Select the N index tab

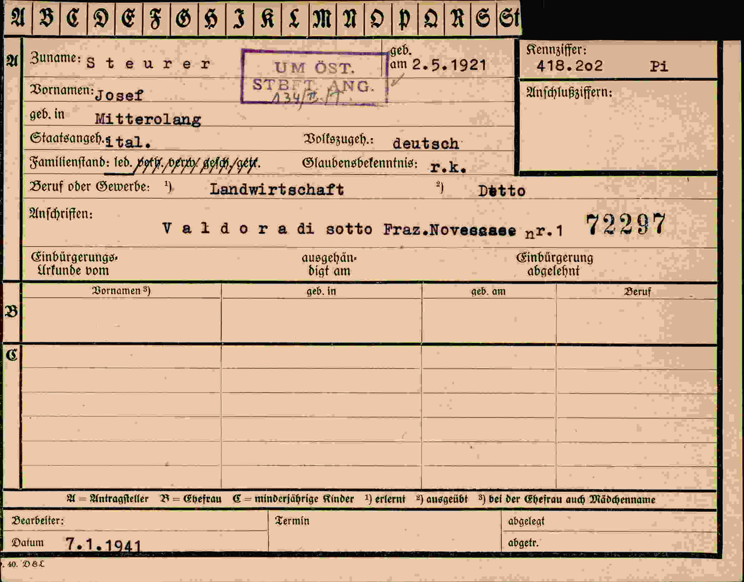click(350, 18)
